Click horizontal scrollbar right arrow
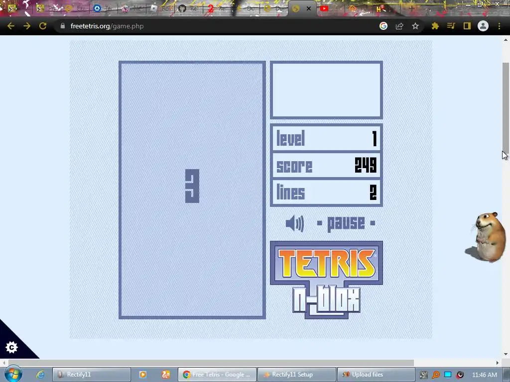This screenshot has width=510, height=382. click(x=498, y=363)
